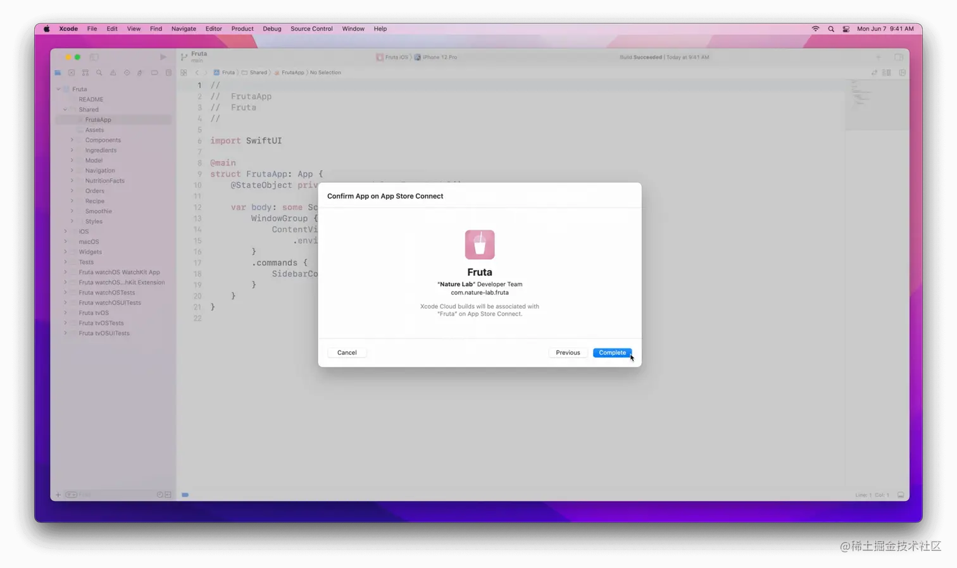The width and height of the screenshot is (957, 568).
Task: Toggle the source control status filter
Action: click(x=168, y=495)
